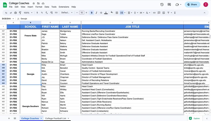The width and height of the screenshot is (211, 121).
Task: Decrease font size minus button
Action: tap(77, 13)
